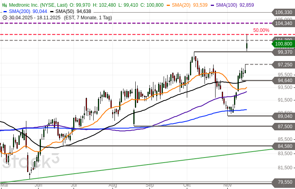
Task: Click the 84,580 support level tag
Action: coord(283,146)
